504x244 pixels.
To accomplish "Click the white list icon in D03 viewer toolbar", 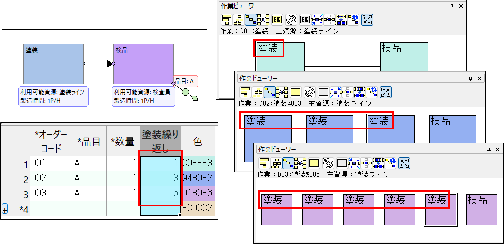I will (342, 163).
